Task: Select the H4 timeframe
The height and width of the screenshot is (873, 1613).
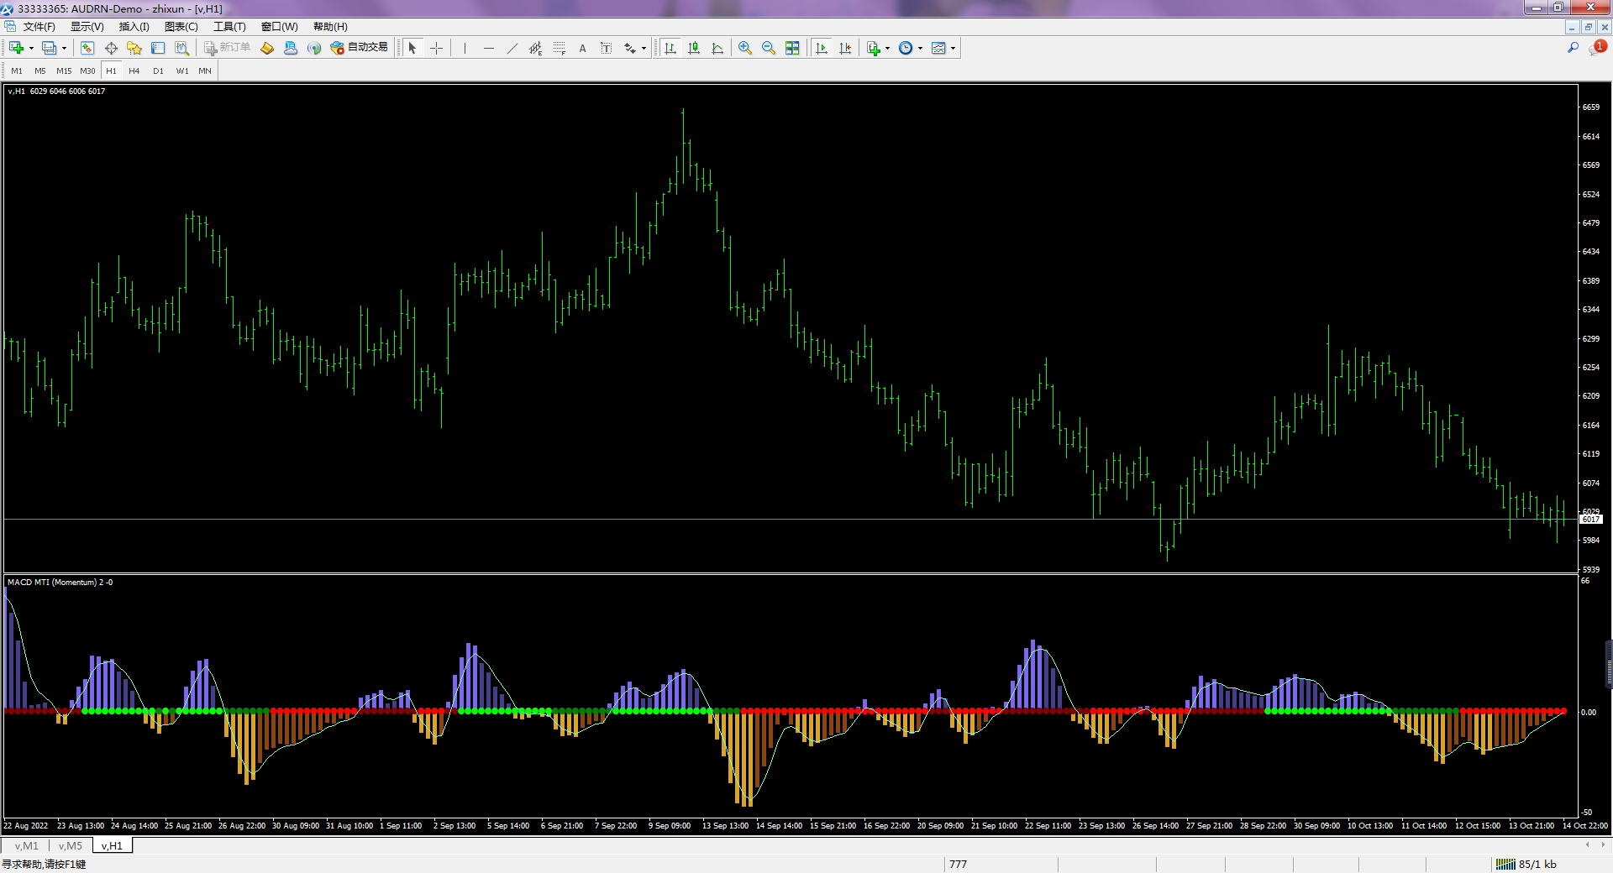Action: click(x=134, y=71)
